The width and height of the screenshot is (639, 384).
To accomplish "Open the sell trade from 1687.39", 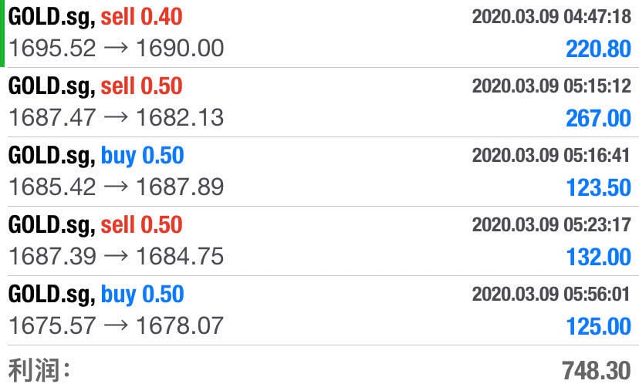I will [x=319, y=241].
